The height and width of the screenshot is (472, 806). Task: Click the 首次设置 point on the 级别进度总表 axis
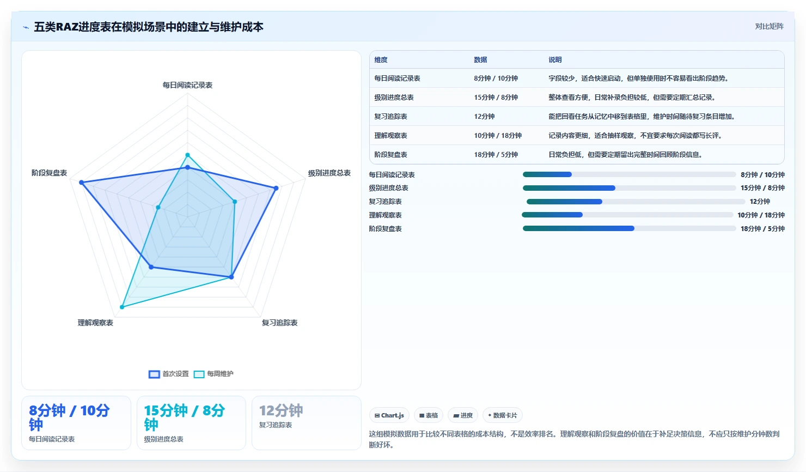276,188
